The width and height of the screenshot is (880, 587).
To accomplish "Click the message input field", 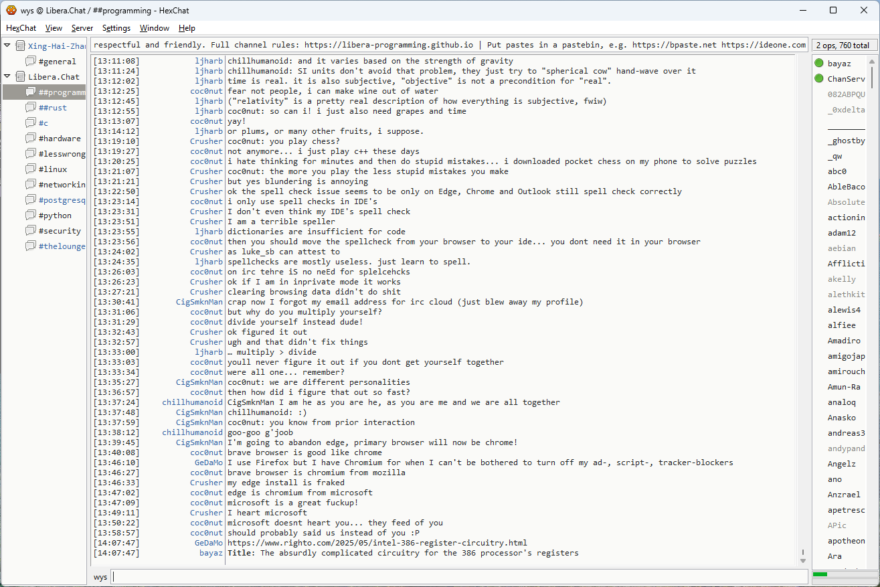I will tap(458, 577).
